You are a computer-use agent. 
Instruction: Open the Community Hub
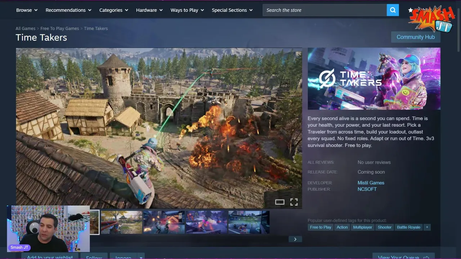pos(416,37)
